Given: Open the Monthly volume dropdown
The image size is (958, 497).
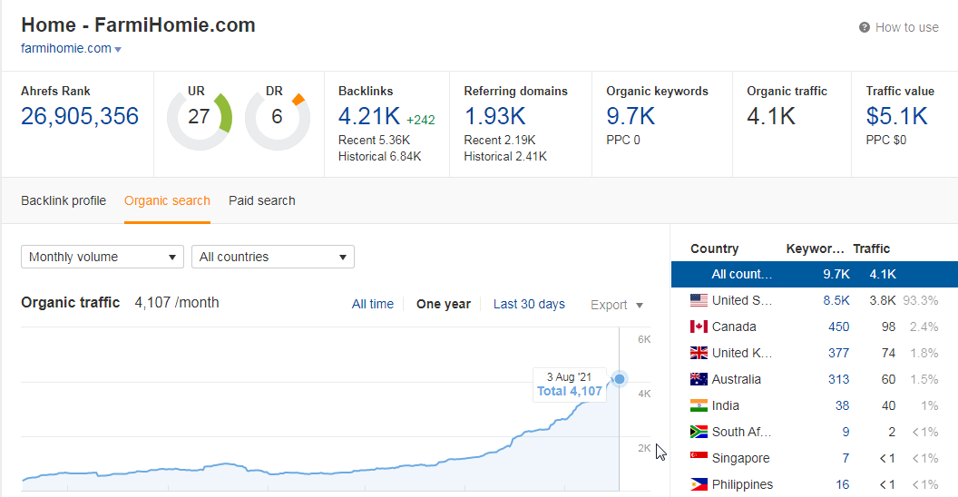Looking at the screenshot, I should pyautogui.click(x=103, y=257).
